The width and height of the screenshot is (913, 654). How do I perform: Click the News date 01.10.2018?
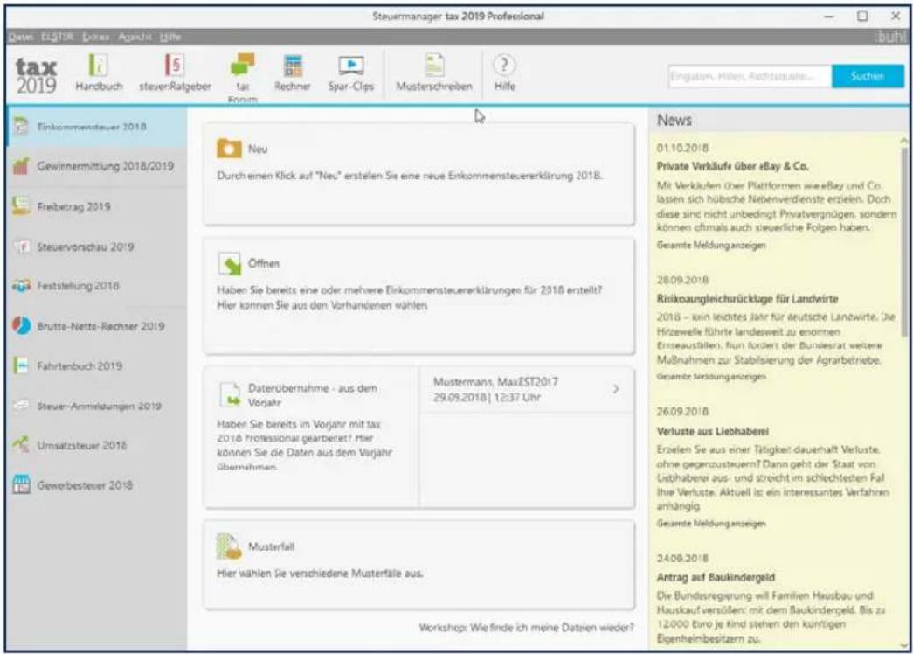(682, 148)
